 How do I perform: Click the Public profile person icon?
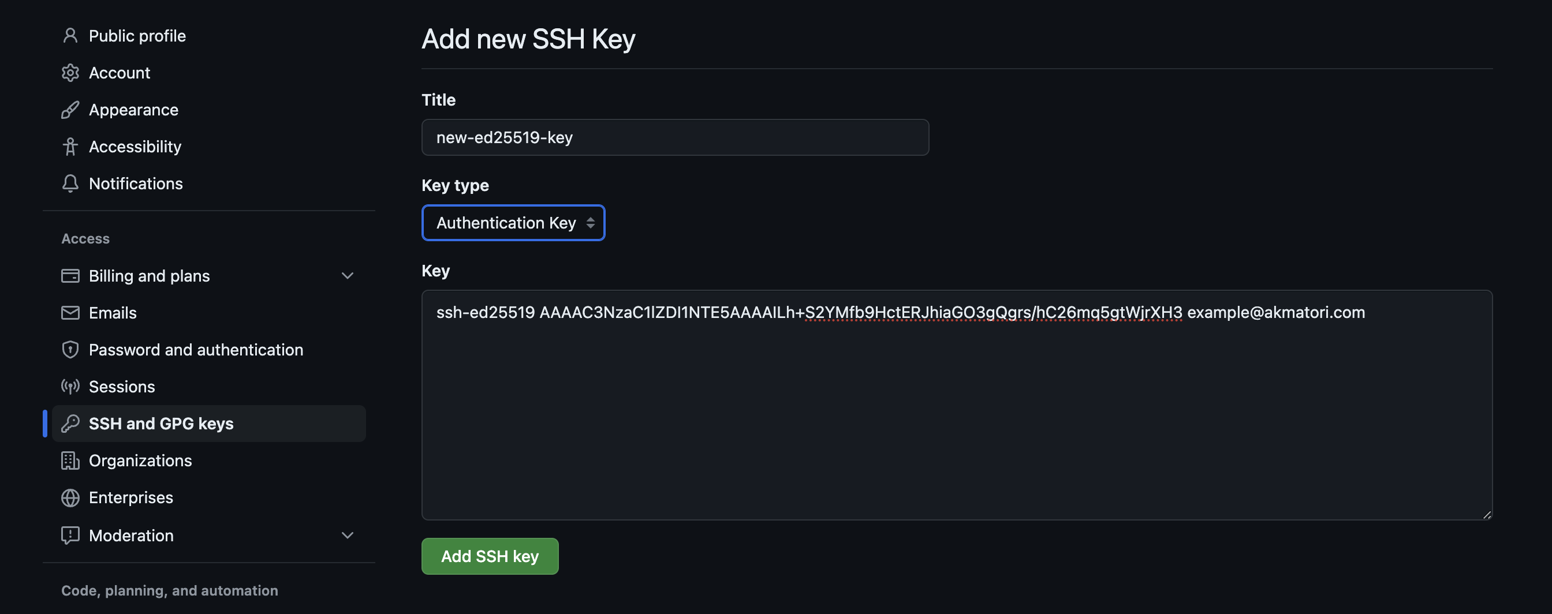pos(70,36)
